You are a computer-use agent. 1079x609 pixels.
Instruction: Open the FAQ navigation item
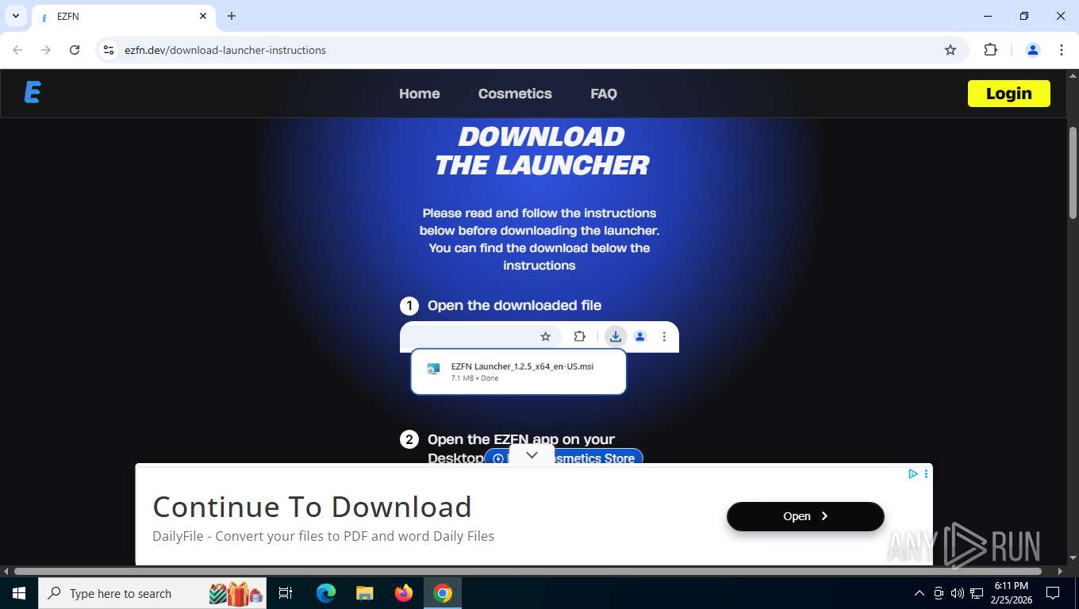pos(604,94)
